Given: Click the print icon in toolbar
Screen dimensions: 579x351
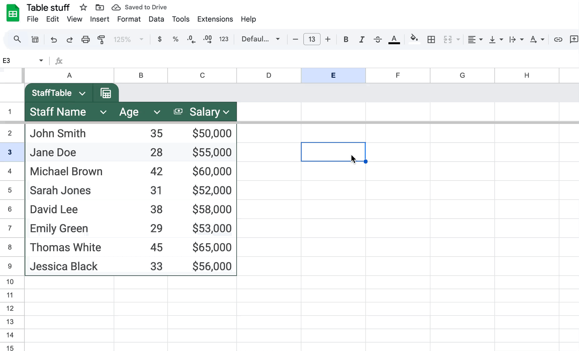Looking at the screenshot, I should [x=85, y=39].
